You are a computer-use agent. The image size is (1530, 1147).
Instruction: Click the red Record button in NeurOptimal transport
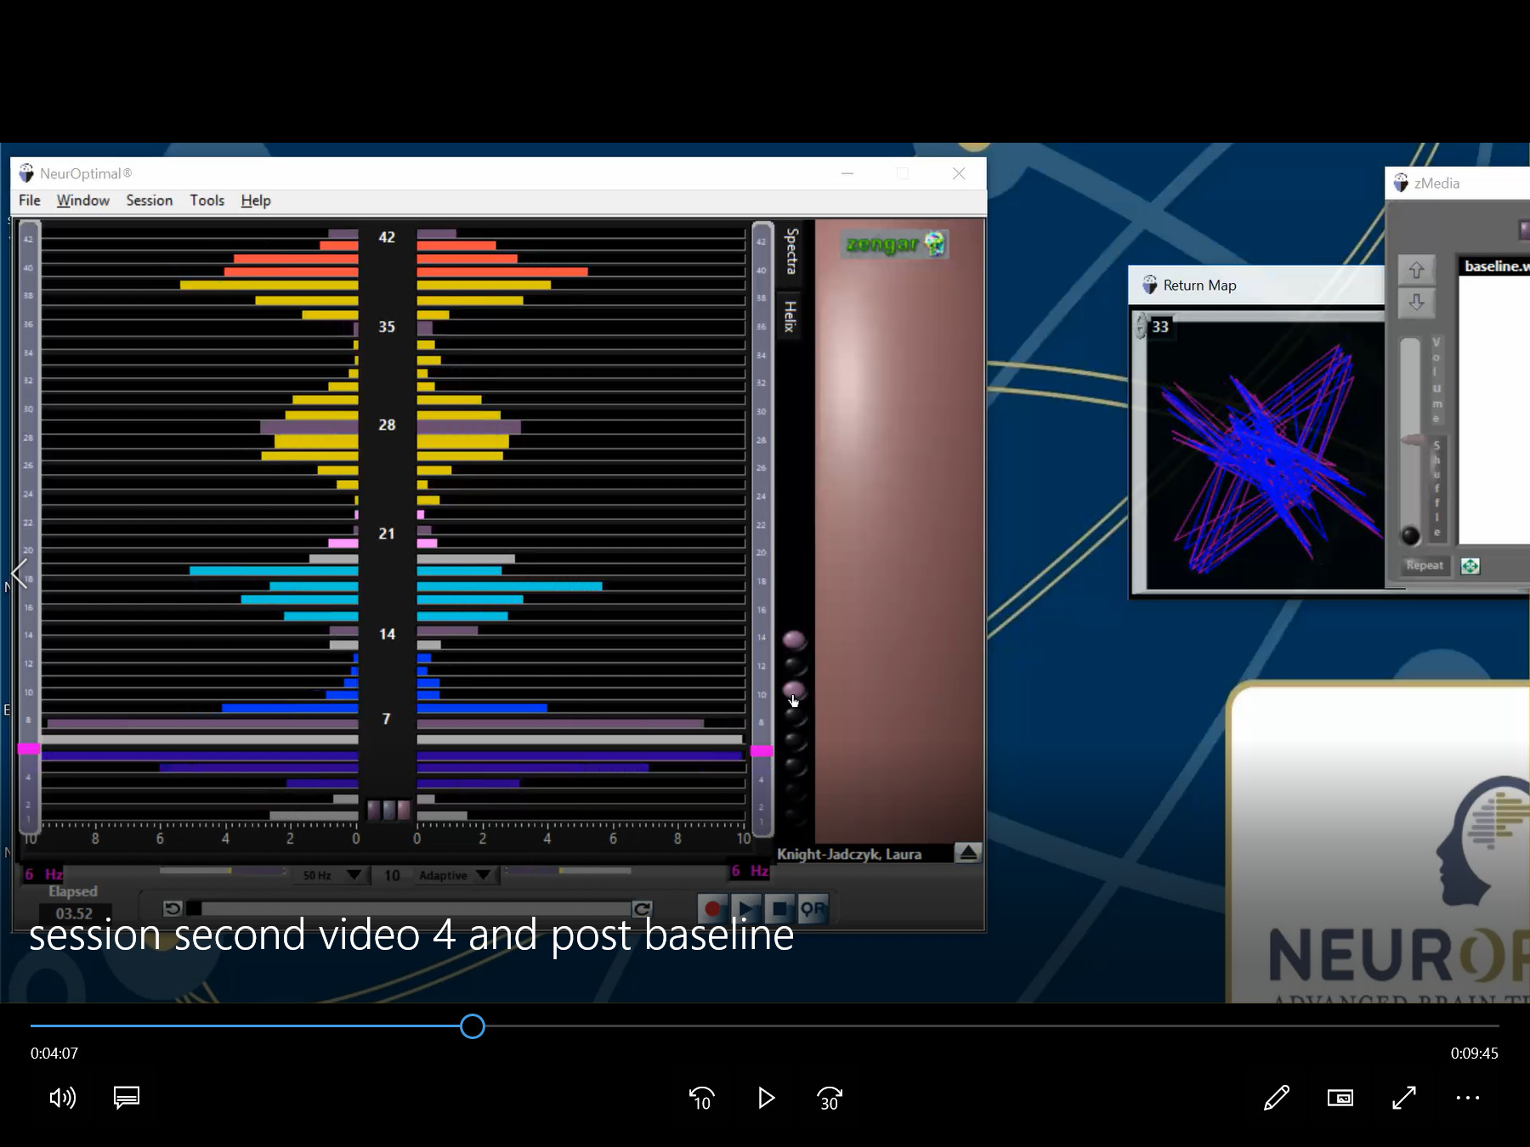click(713, 907)
